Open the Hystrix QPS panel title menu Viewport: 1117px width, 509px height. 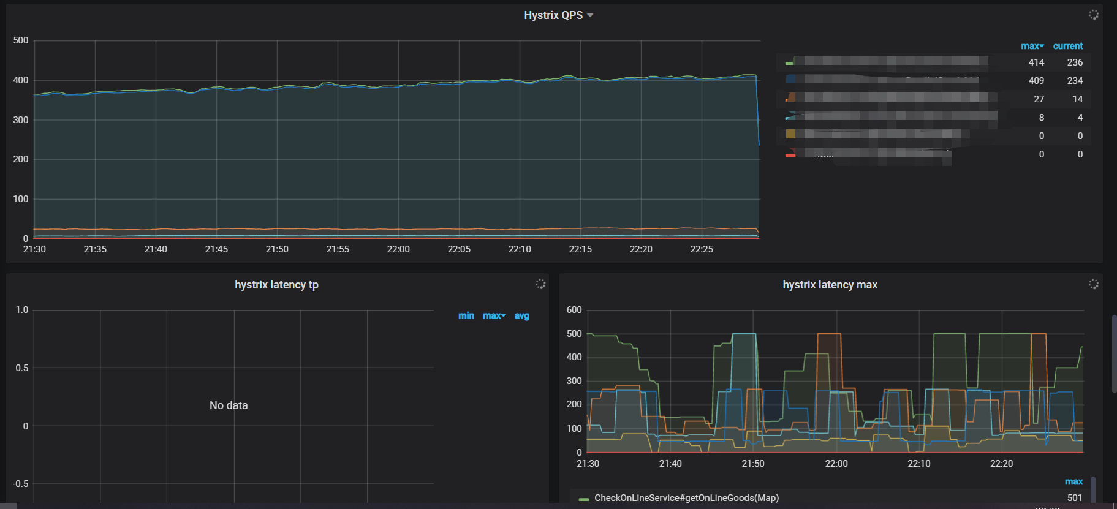(x=558, y=15)
